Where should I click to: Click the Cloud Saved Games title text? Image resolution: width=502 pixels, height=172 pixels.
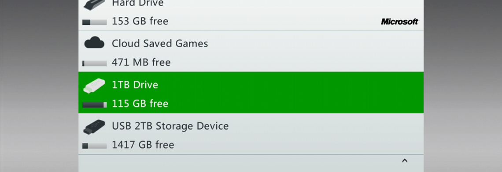click(160, 43)
